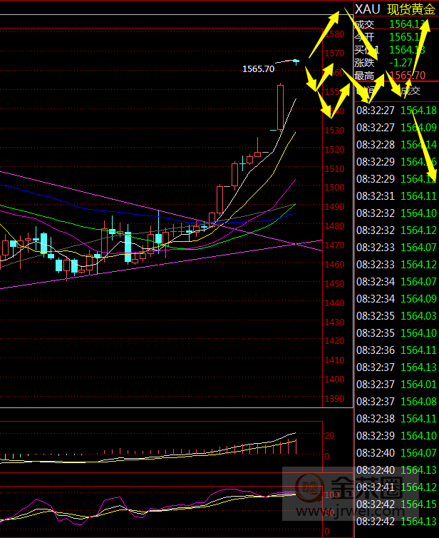Click the magenta trendline convergence point
The image size is (439, 538).
(x=294, y=244)
